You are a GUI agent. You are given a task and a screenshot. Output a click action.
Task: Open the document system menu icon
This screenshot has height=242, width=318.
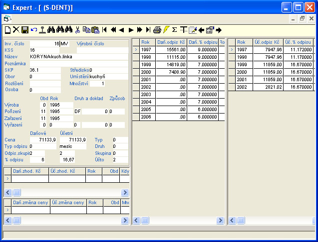tap(6, 18)
